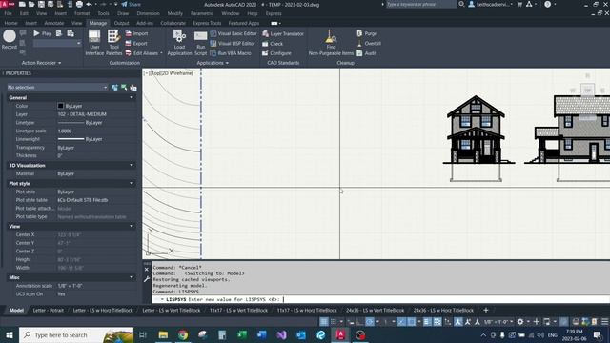This screenshot has height=343, width=610.
Task: Toggle transparency display in the status bar
Action: 437,322
